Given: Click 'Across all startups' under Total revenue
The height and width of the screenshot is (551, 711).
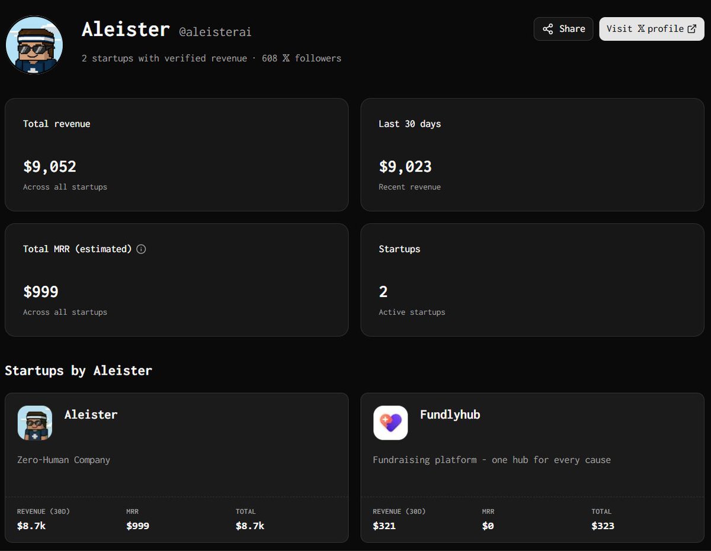Looking at the screenshot, I should [65, 187].
